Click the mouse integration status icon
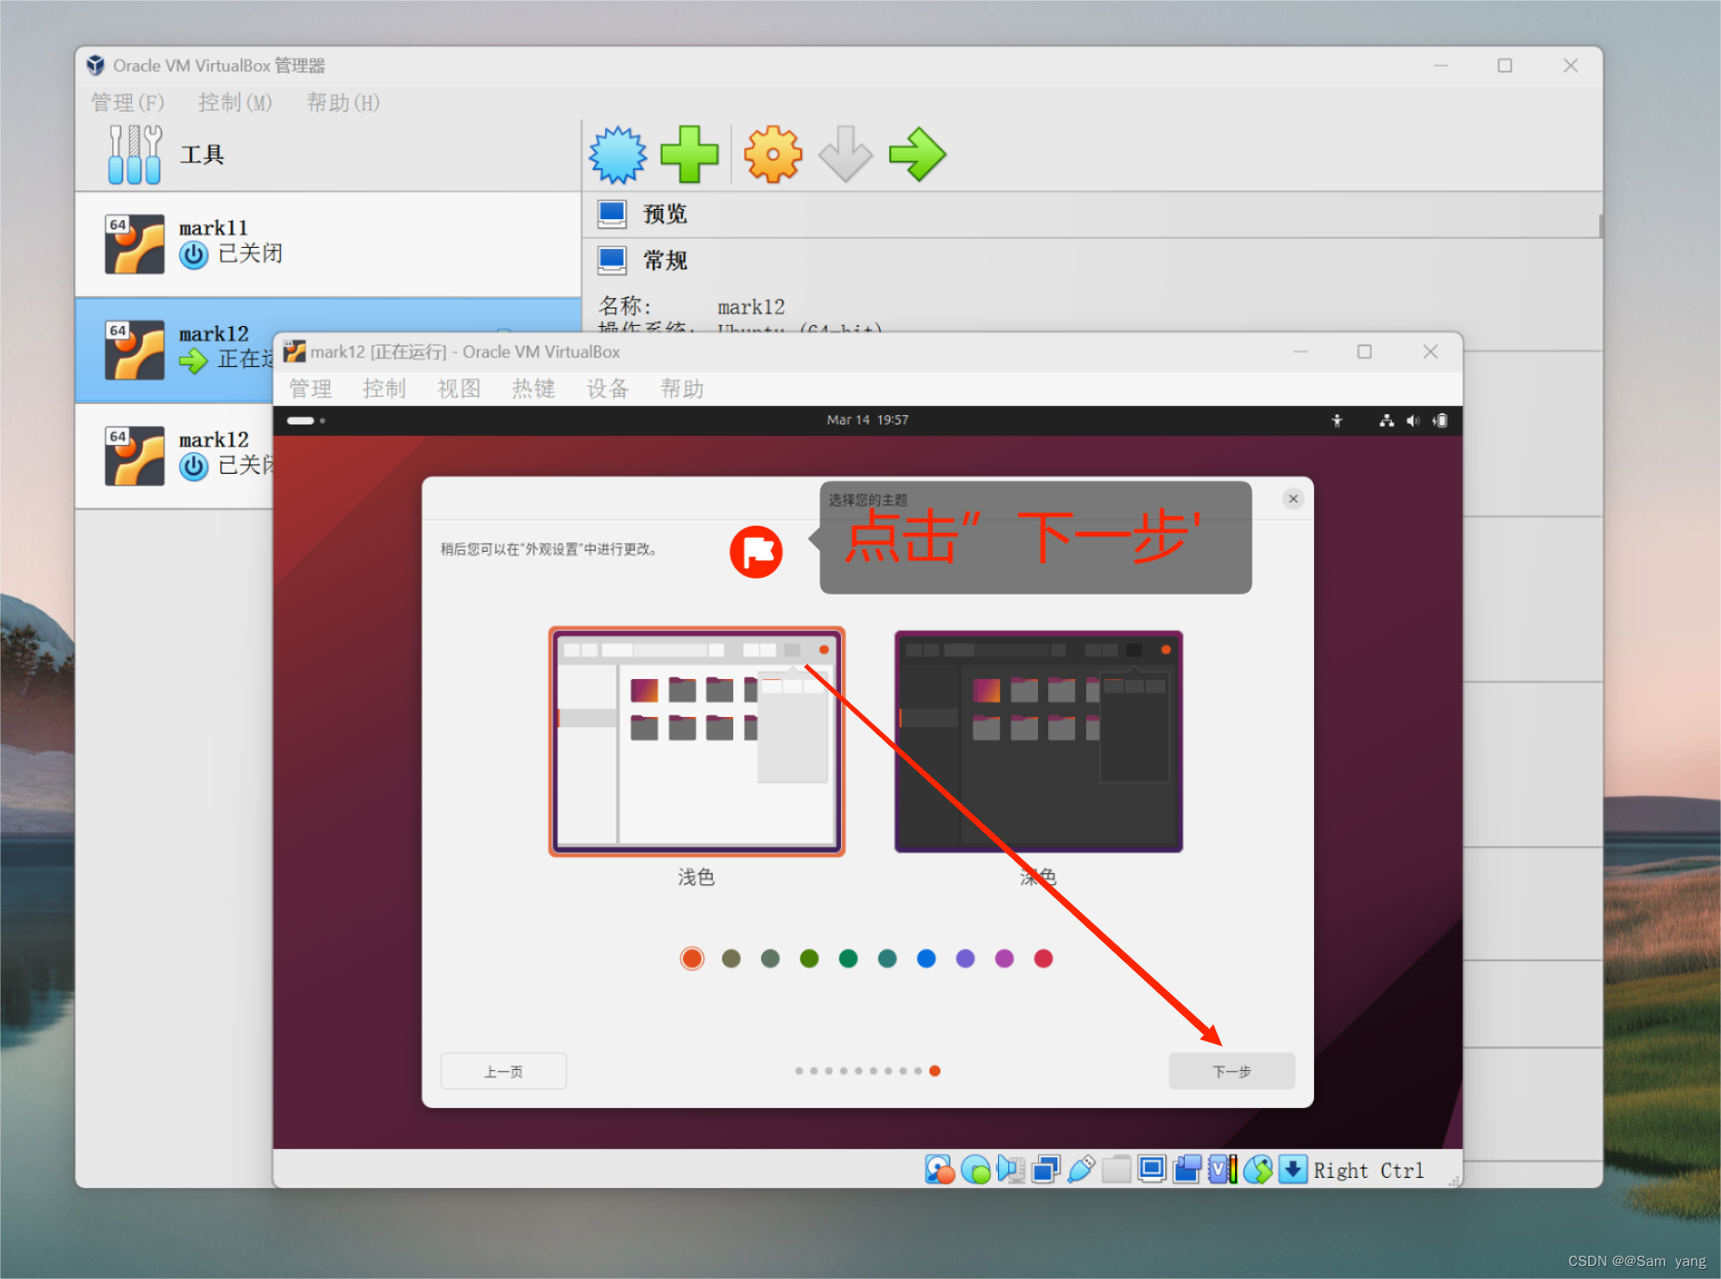The image size is (1721, 1279). (1257, 1169)
